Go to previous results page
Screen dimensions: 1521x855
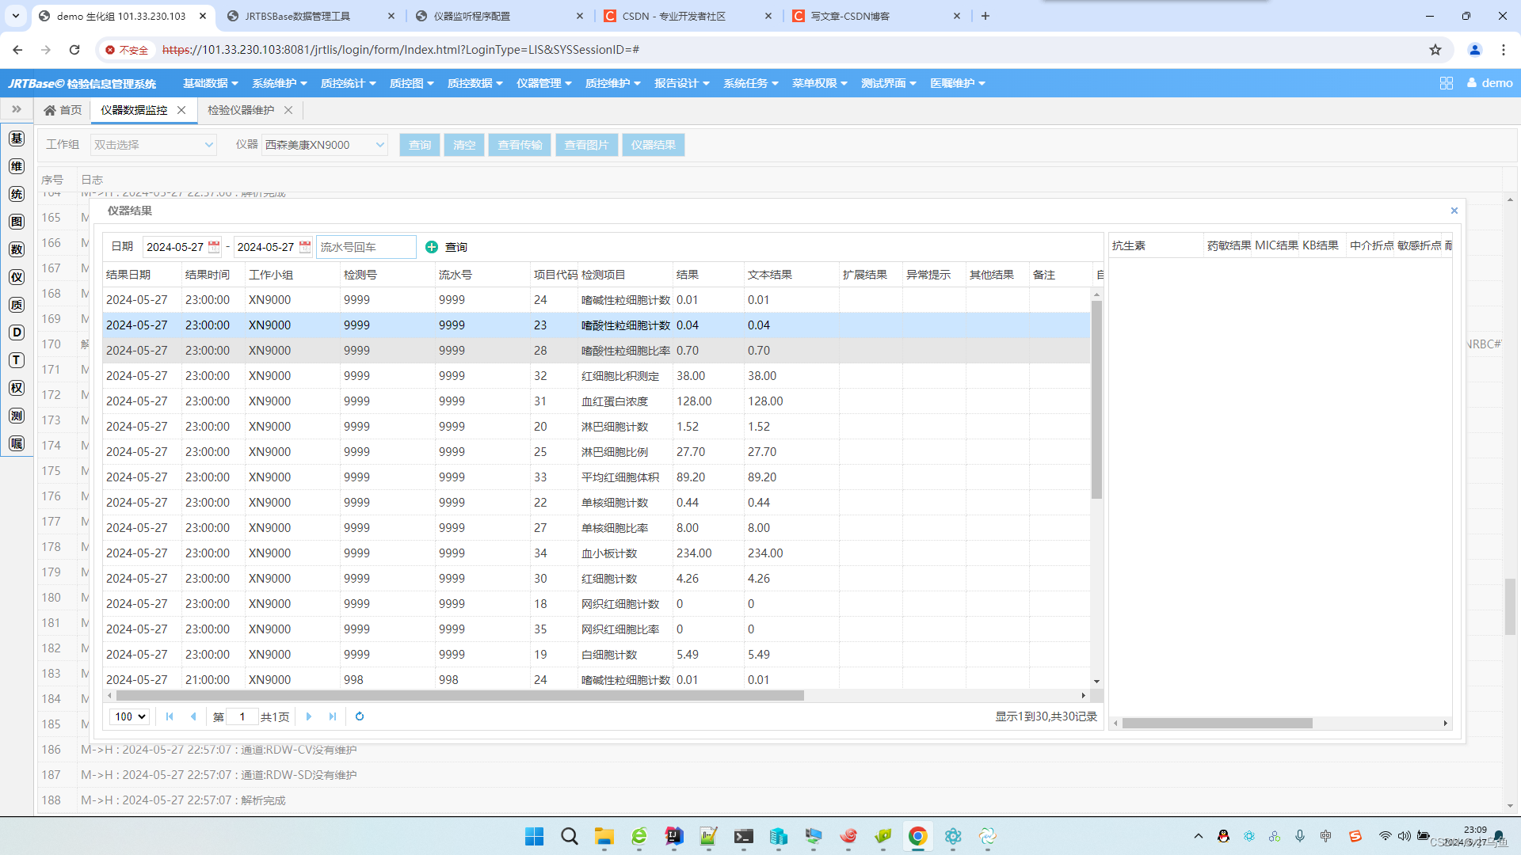pos(193,716)
